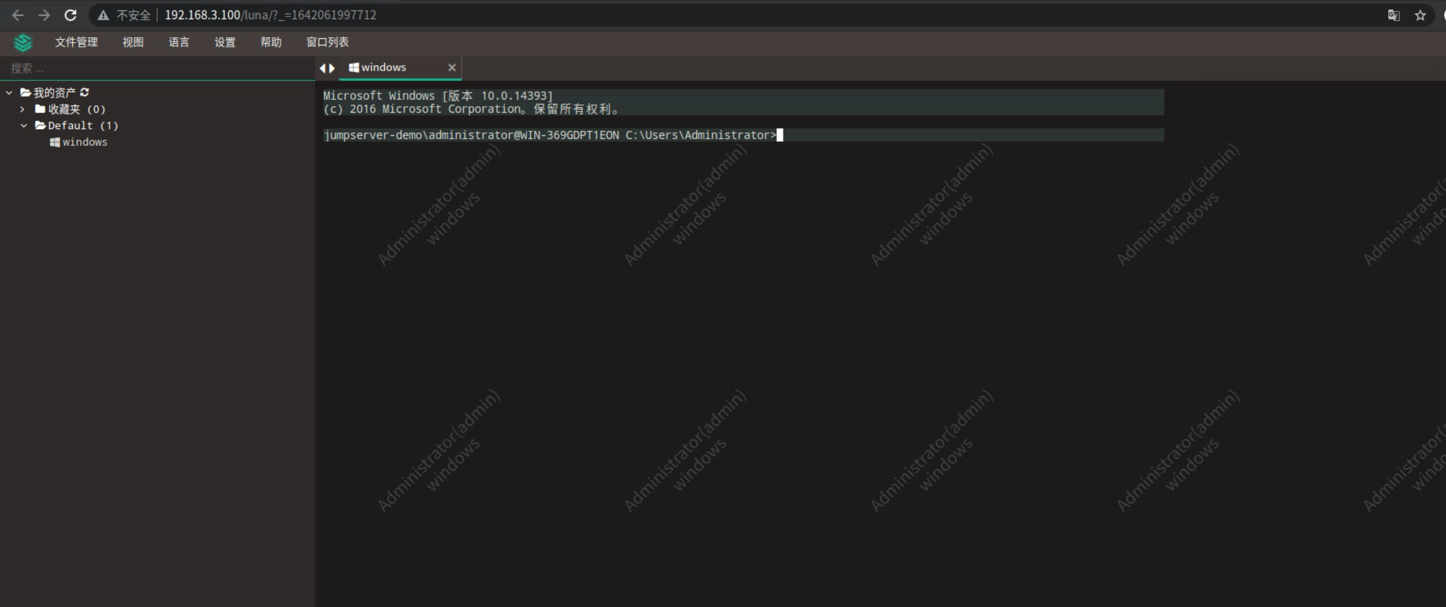Open the 语言 menu
Image resolution: width=1446 pixels, height=607 pixels.
tap(178, 42)
